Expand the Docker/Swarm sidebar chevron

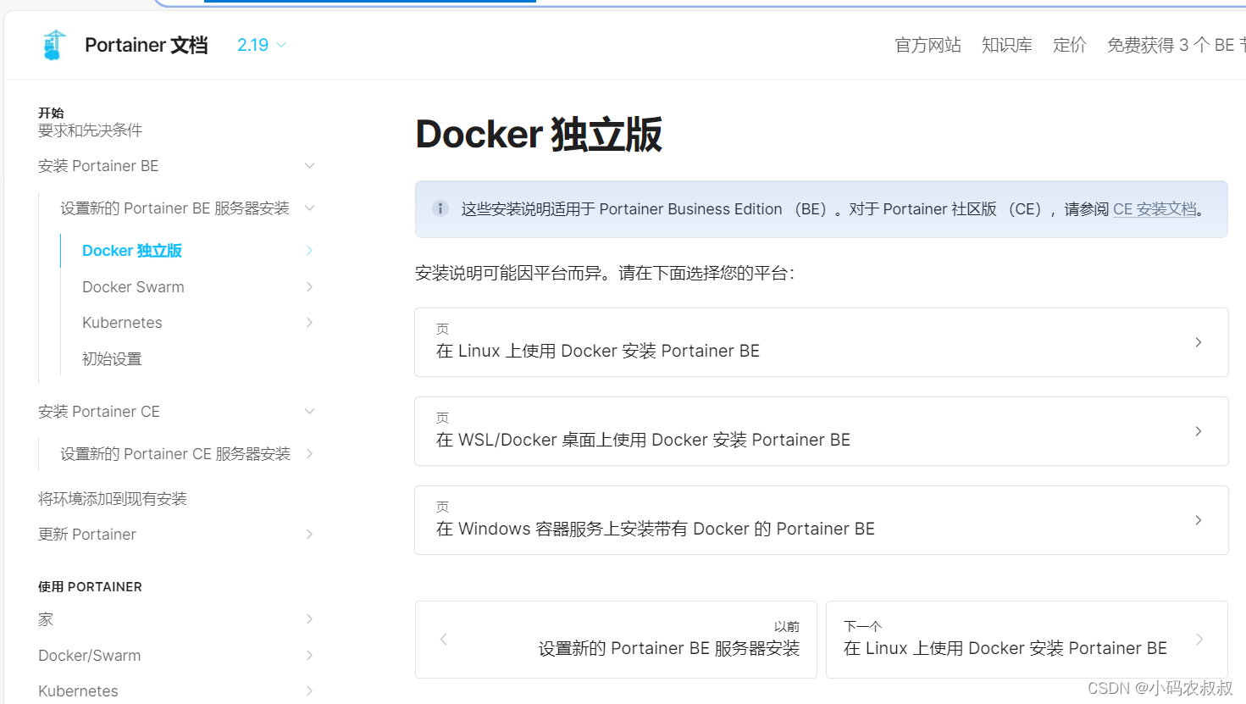click(309, 656)
